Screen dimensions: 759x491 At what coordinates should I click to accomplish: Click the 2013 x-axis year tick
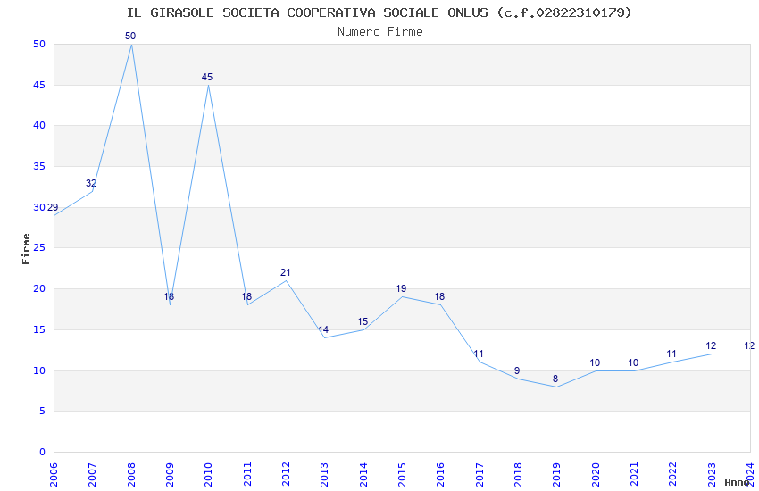click(x=324, y=474)
